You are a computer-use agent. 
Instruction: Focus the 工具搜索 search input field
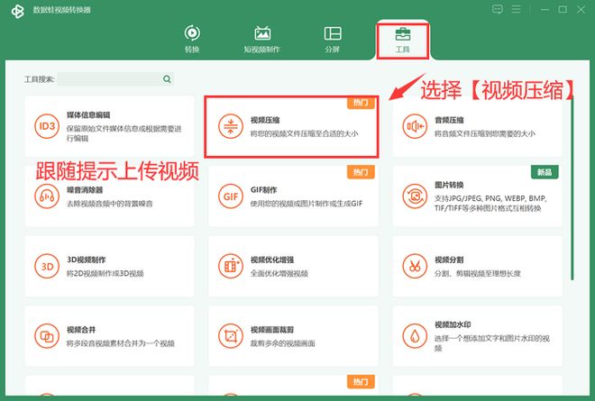tap(108, 79)
